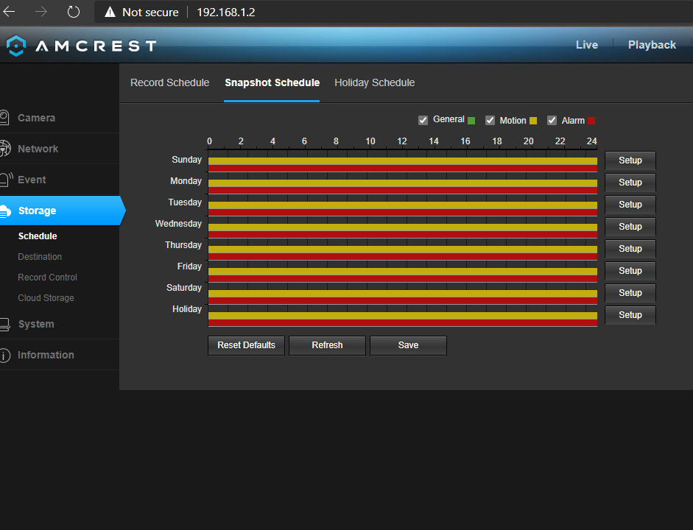This screenshot has height=530, width=693.
Task: Toggle the Motion snapshot type checkbox
Action: click(x=490, y=120)
